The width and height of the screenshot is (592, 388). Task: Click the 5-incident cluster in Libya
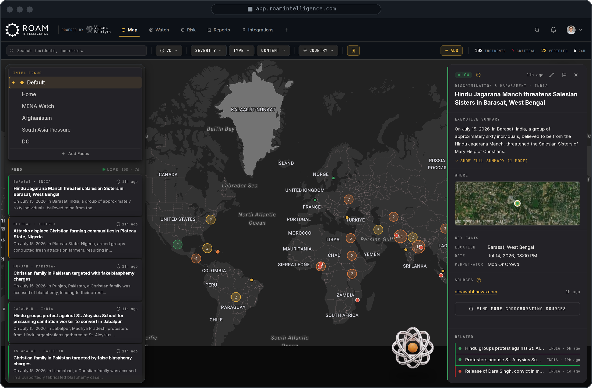pyautogui.click(x=350, y=238)
